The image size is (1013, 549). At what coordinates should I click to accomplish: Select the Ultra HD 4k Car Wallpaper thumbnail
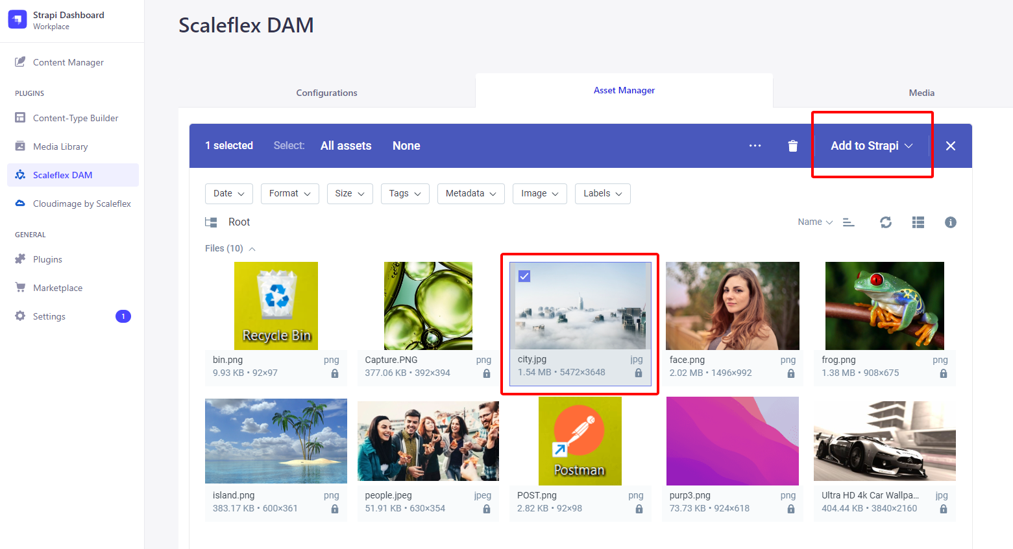coord(885,441)
